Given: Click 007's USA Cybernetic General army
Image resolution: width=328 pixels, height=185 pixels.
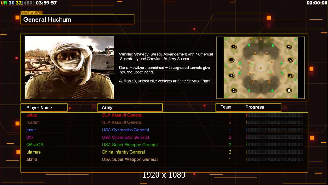Looking at the screenshot, I should [126, 137].
